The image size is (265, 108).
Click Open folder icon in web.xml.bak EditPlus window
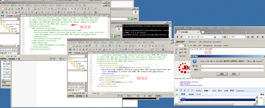pyautogui.click(x=6, y=9)
